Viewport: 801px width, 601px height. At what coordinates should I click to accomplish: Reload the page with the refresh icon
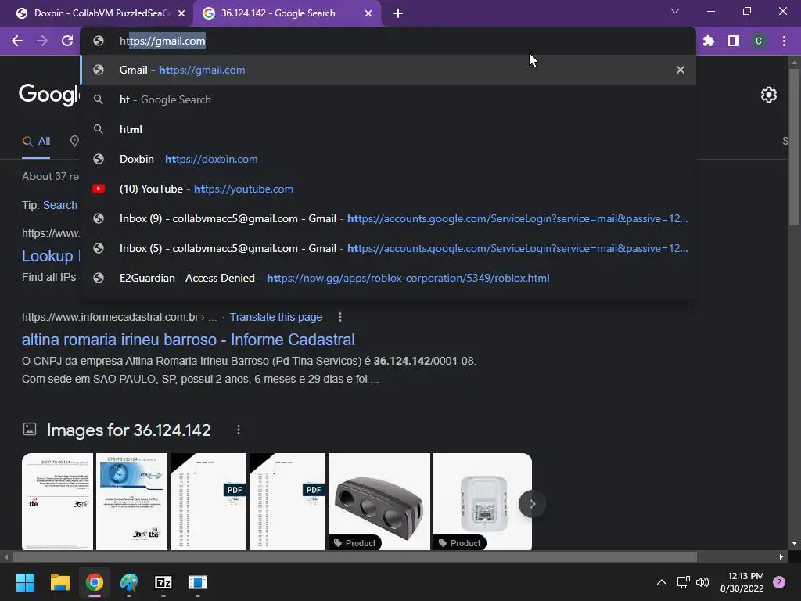pyautogui.click(x=67, y=41)
